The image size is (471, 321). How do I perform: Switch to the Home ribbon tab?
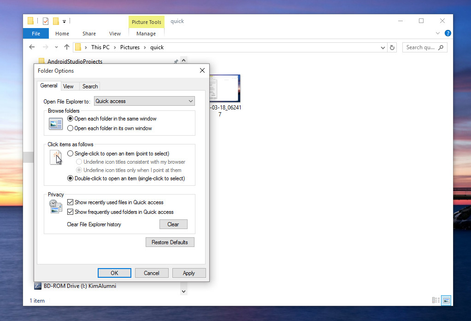tap(62, 34)
